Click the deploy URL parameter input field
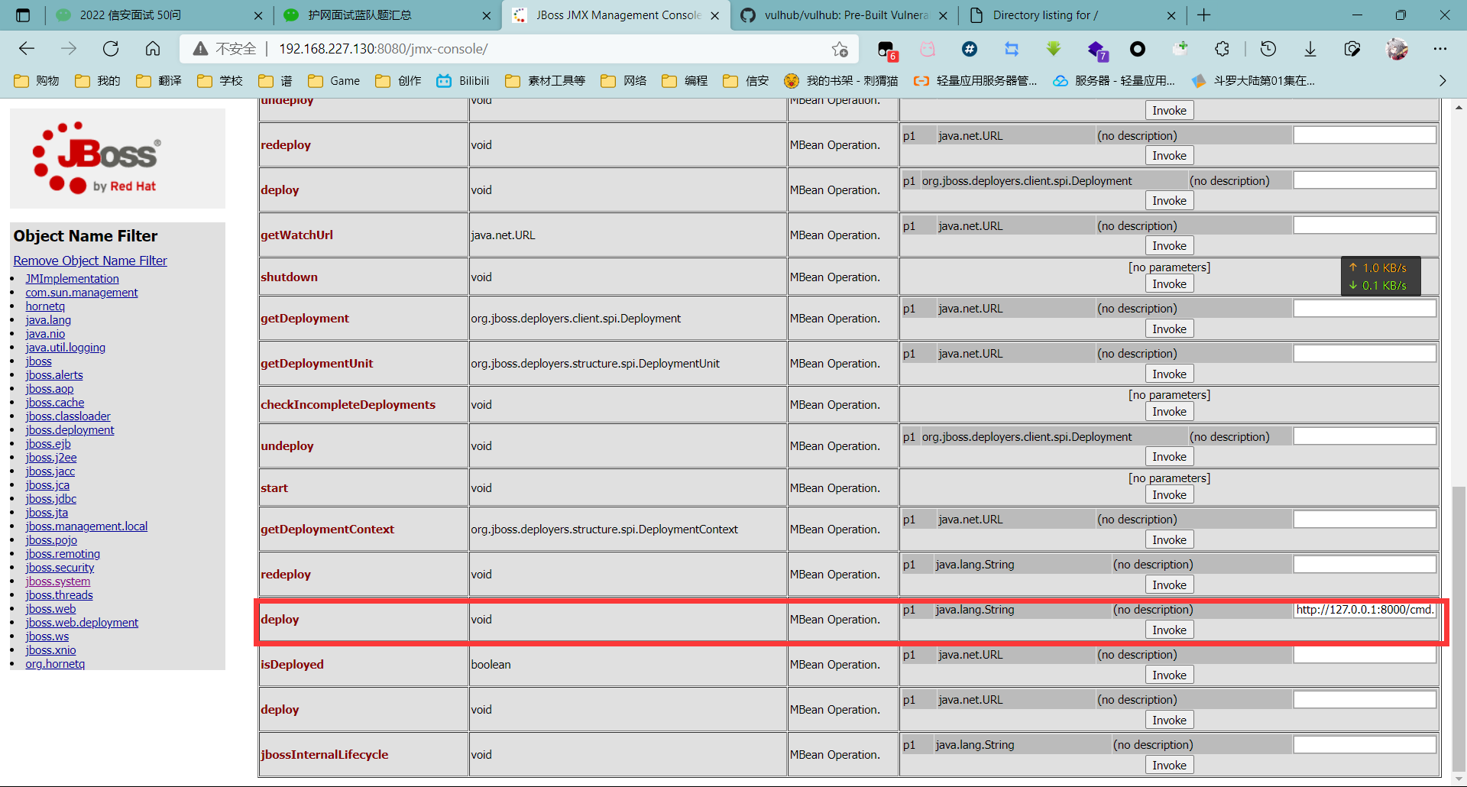Viewport: 1467px width, 787px height. 1365,610
